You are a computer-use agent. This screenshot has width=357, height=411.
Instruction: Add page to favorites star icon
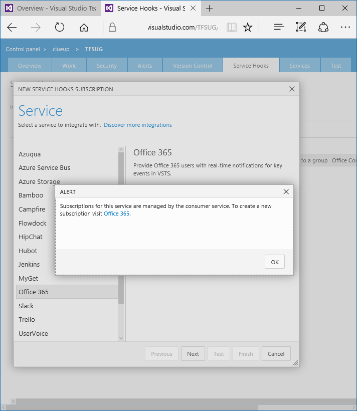click(248, 27)
